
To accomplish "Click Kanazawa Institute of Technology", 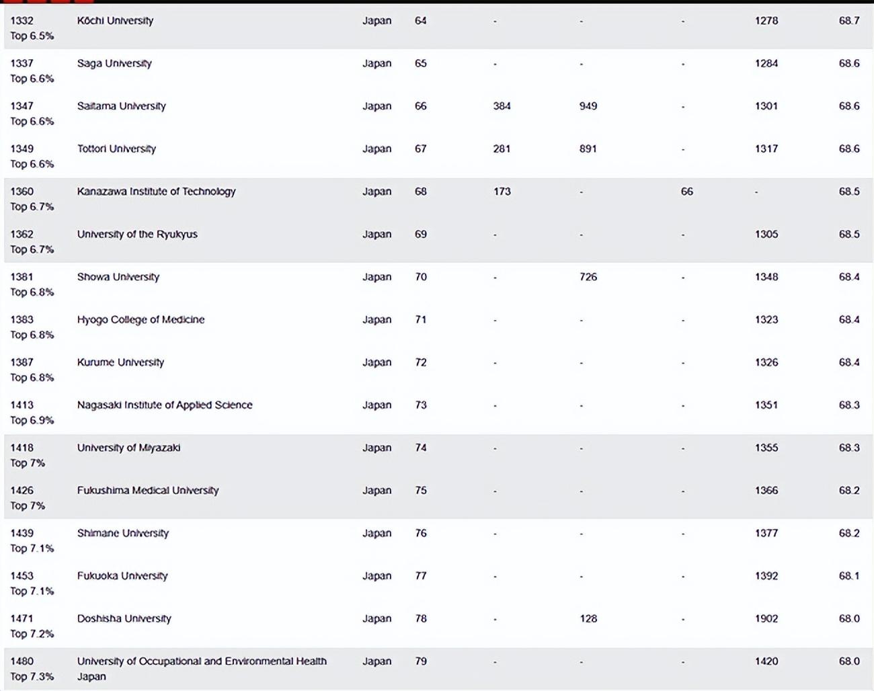I will (x=156, y=192).
